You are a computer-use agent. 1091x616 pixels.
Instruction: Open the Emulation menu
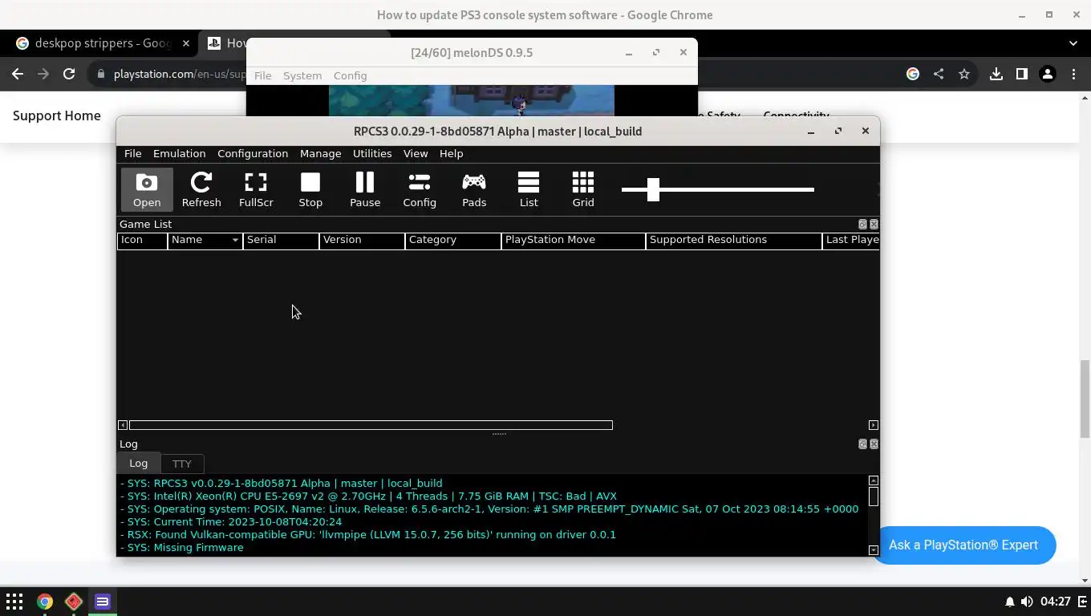point(180,153)
